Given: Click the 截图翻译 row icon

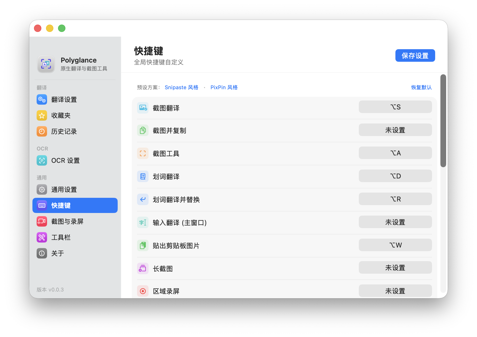Looking at the screenshot, I should tap(143, 108).
